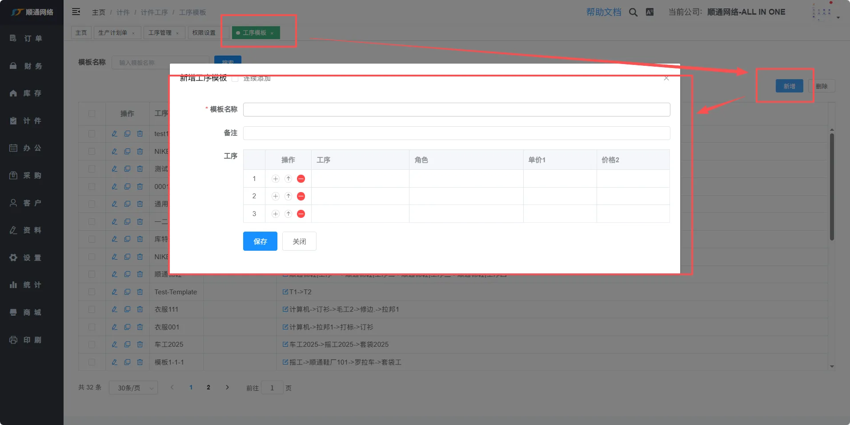Check the select-all checkbox in table header

click(92, 114)
